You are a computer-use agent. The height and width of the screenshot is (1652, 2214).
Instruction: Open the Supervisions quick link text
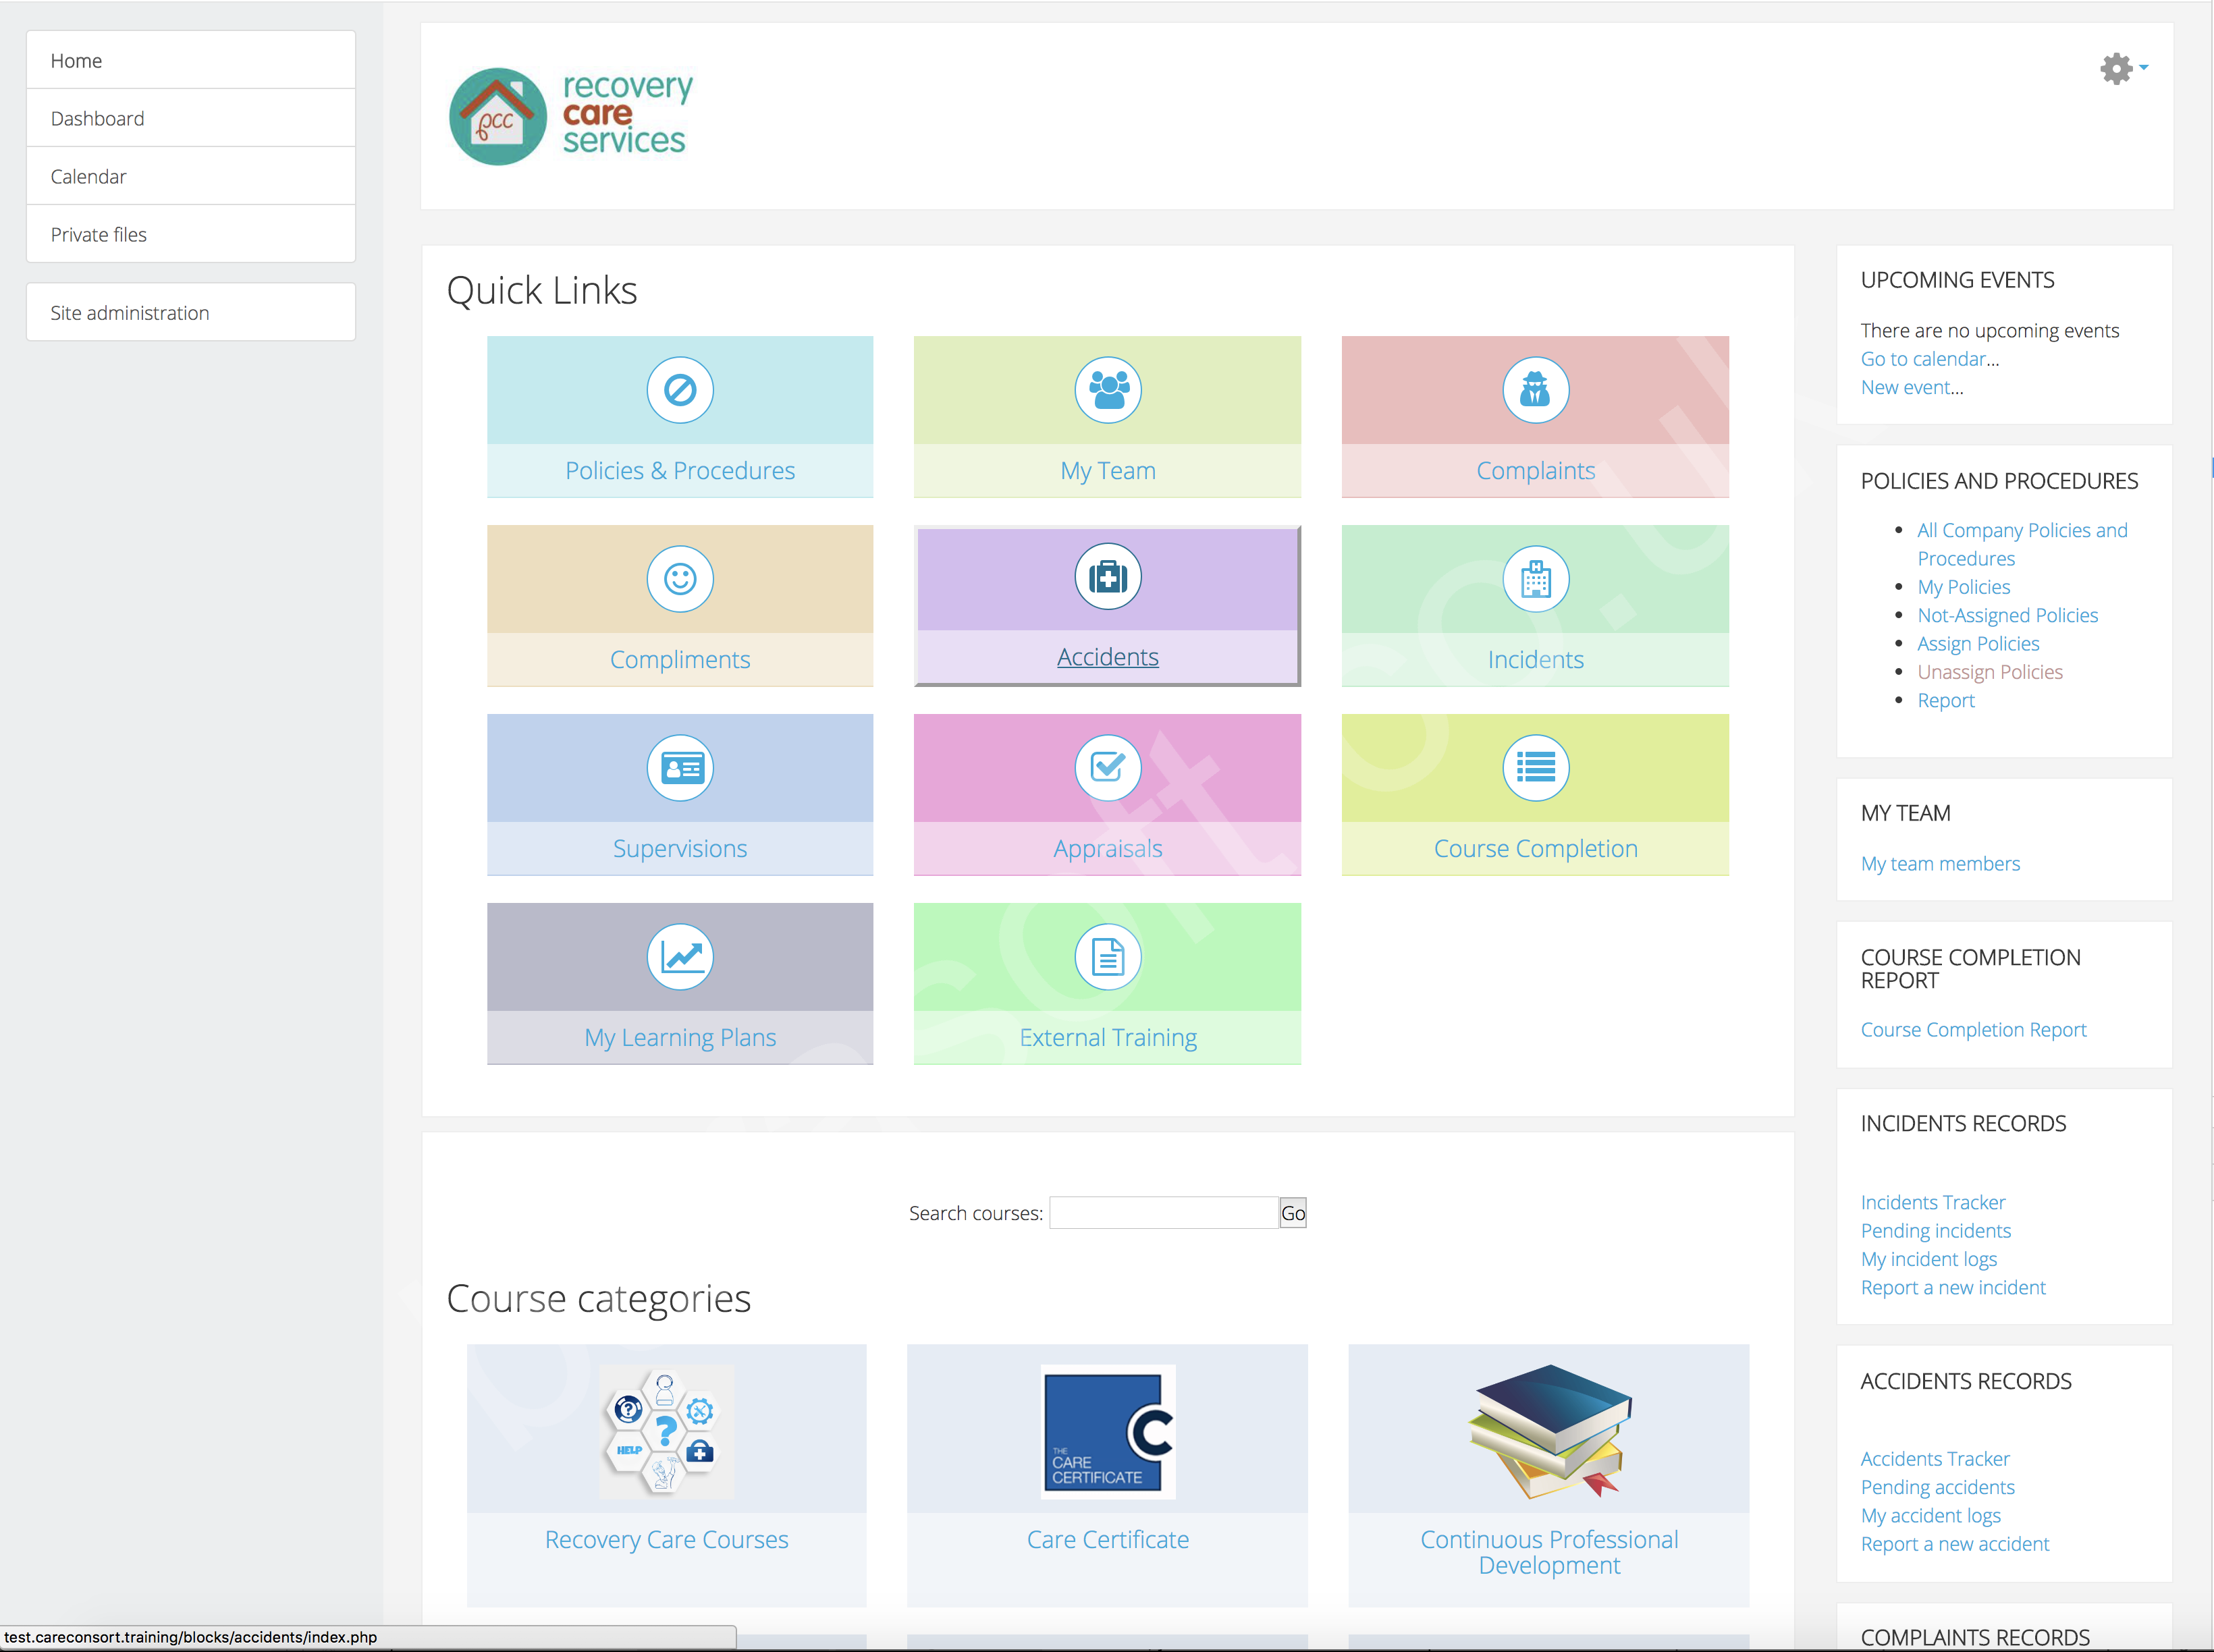coord(680,849)
